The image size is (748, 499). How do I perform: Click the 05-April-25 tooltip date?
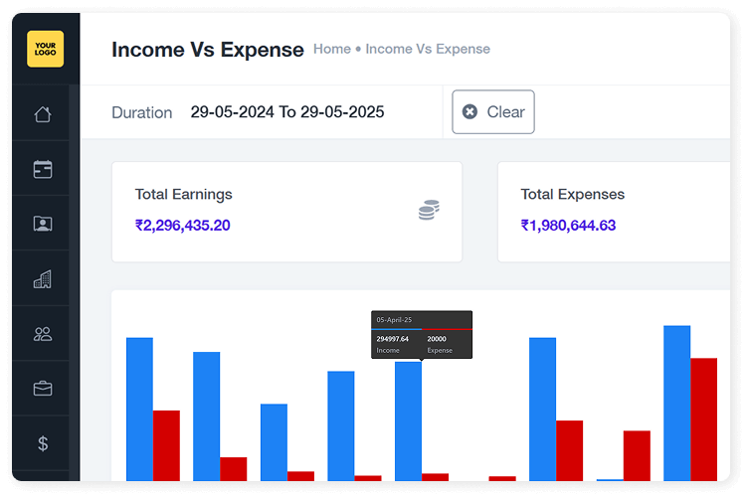394,320
